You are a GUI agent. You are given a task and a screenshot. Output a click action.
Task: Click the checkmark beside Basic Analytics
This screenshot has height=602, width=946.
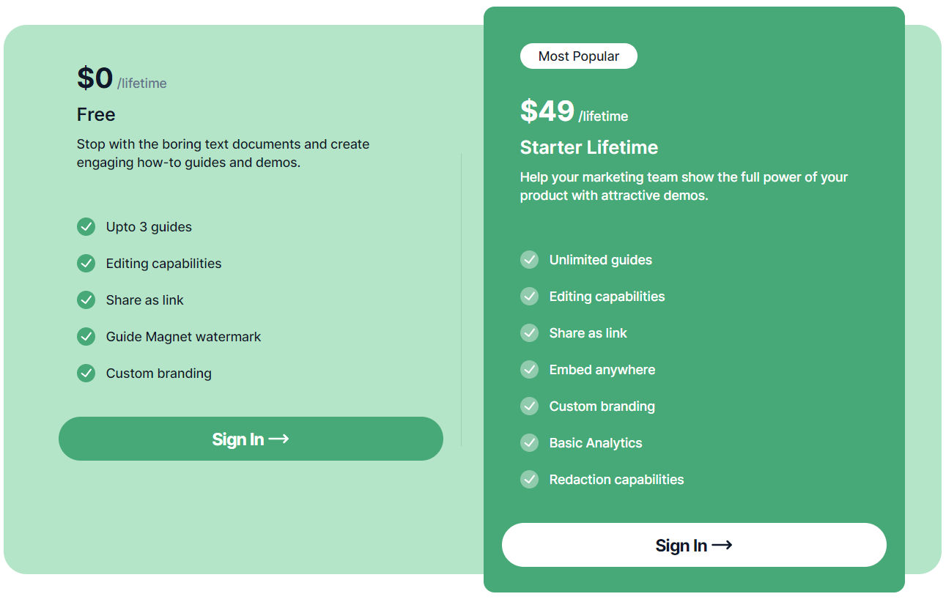pos(529,442)
